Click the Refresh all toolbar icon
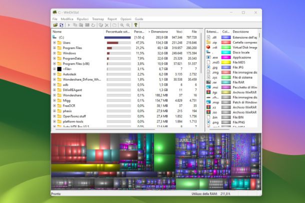The width and height of the screenshot is (305, 203). 61,25
